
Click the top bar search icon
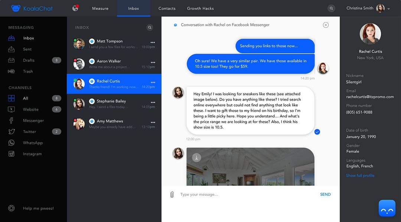click(331, 8)
